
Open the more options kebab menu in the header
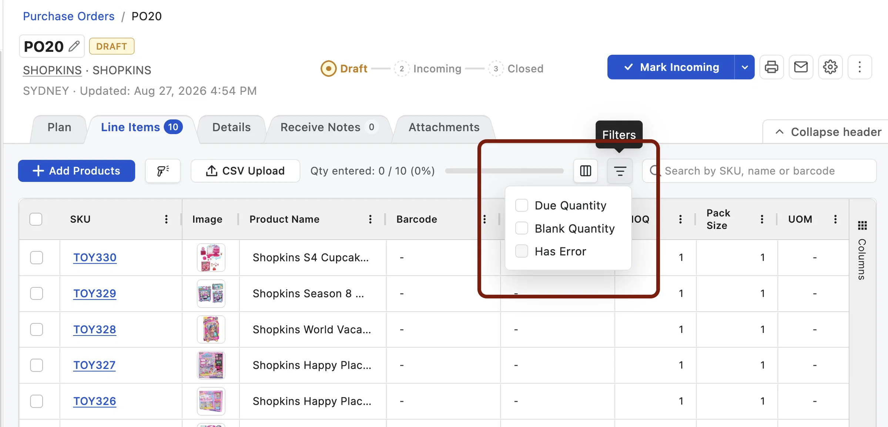pyautogui.click(x=859, y=67)
